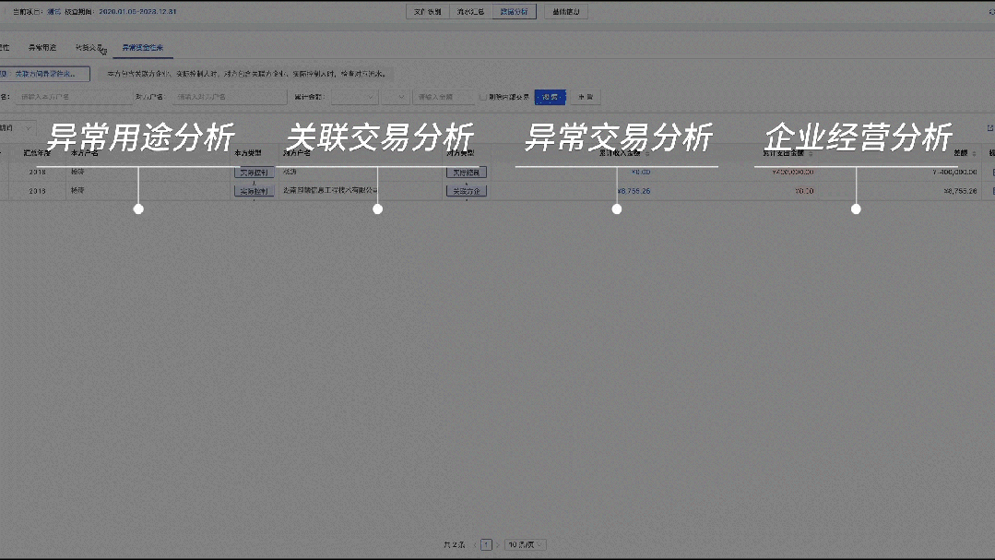
Task: Open the first 累计金额 dropdown
Action: click(355, 97)
